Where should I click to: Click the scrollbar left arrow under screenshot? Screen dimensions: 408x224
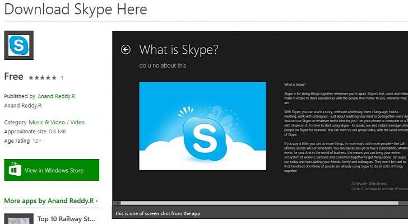[115, 203]
